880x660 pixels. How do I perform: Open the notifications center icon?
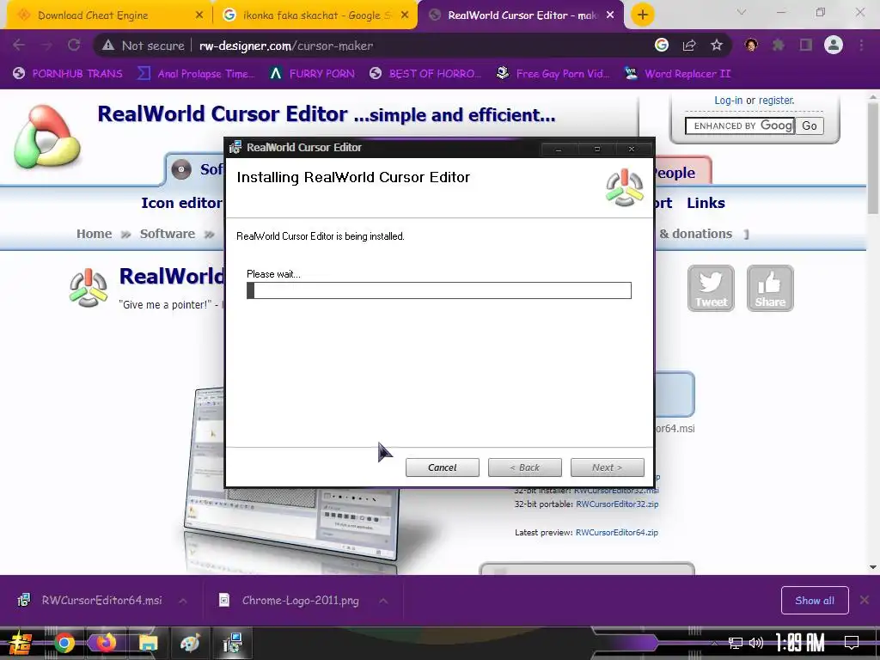pyautogui.click(x=852, y=643)
